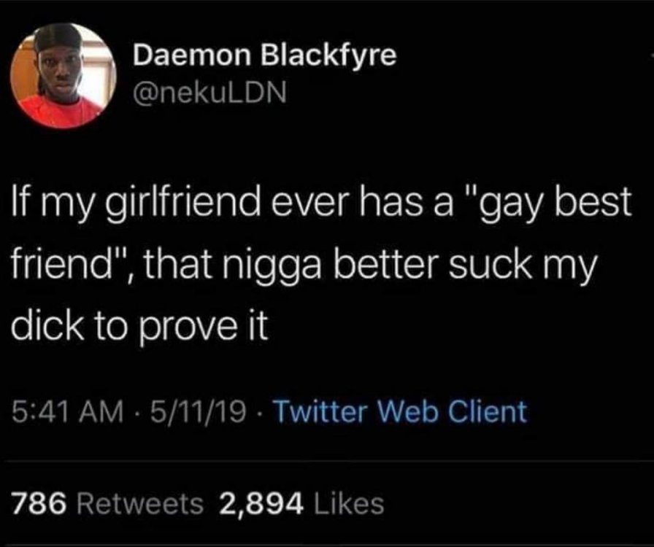Open Daemon Blackfyre's profile picture
Image resolution: width=654 pixels, height=547 pixels.
point(64,75)
